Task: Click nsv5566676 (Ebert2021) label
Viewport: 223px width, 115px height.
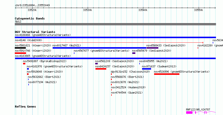Action: tap(128, 77)
